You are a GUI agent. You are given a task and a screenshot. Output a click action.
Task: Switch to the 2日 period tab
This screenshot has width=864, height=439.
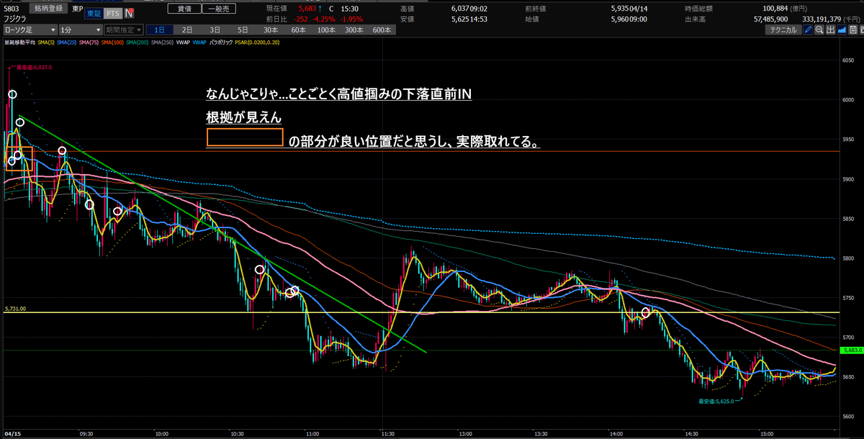pyautogui.click(x=185, y=30)
